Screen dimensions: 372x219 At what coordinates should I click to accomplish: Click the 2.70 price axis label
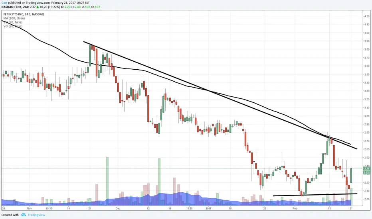coord(366,141)
